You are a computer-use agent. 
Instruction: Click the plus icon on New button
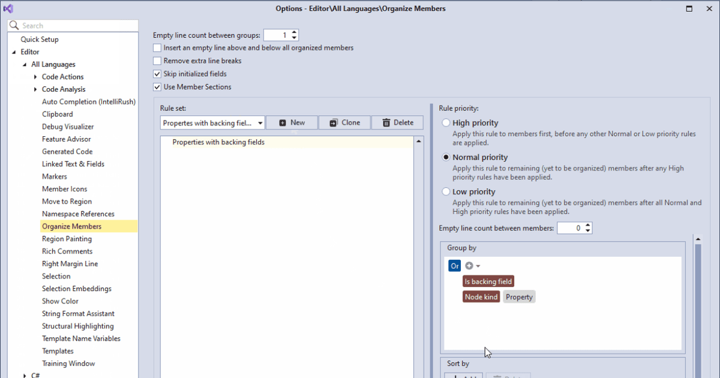[283, 123]
